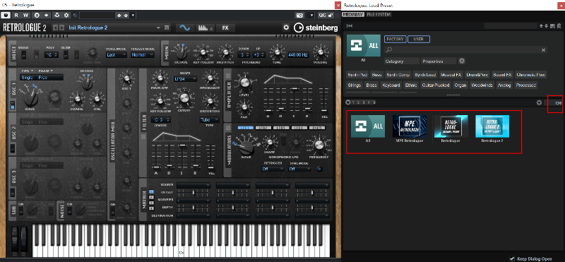
Task: Tick Keep Dialog Open checkbox
Action: tap(511, 258)
